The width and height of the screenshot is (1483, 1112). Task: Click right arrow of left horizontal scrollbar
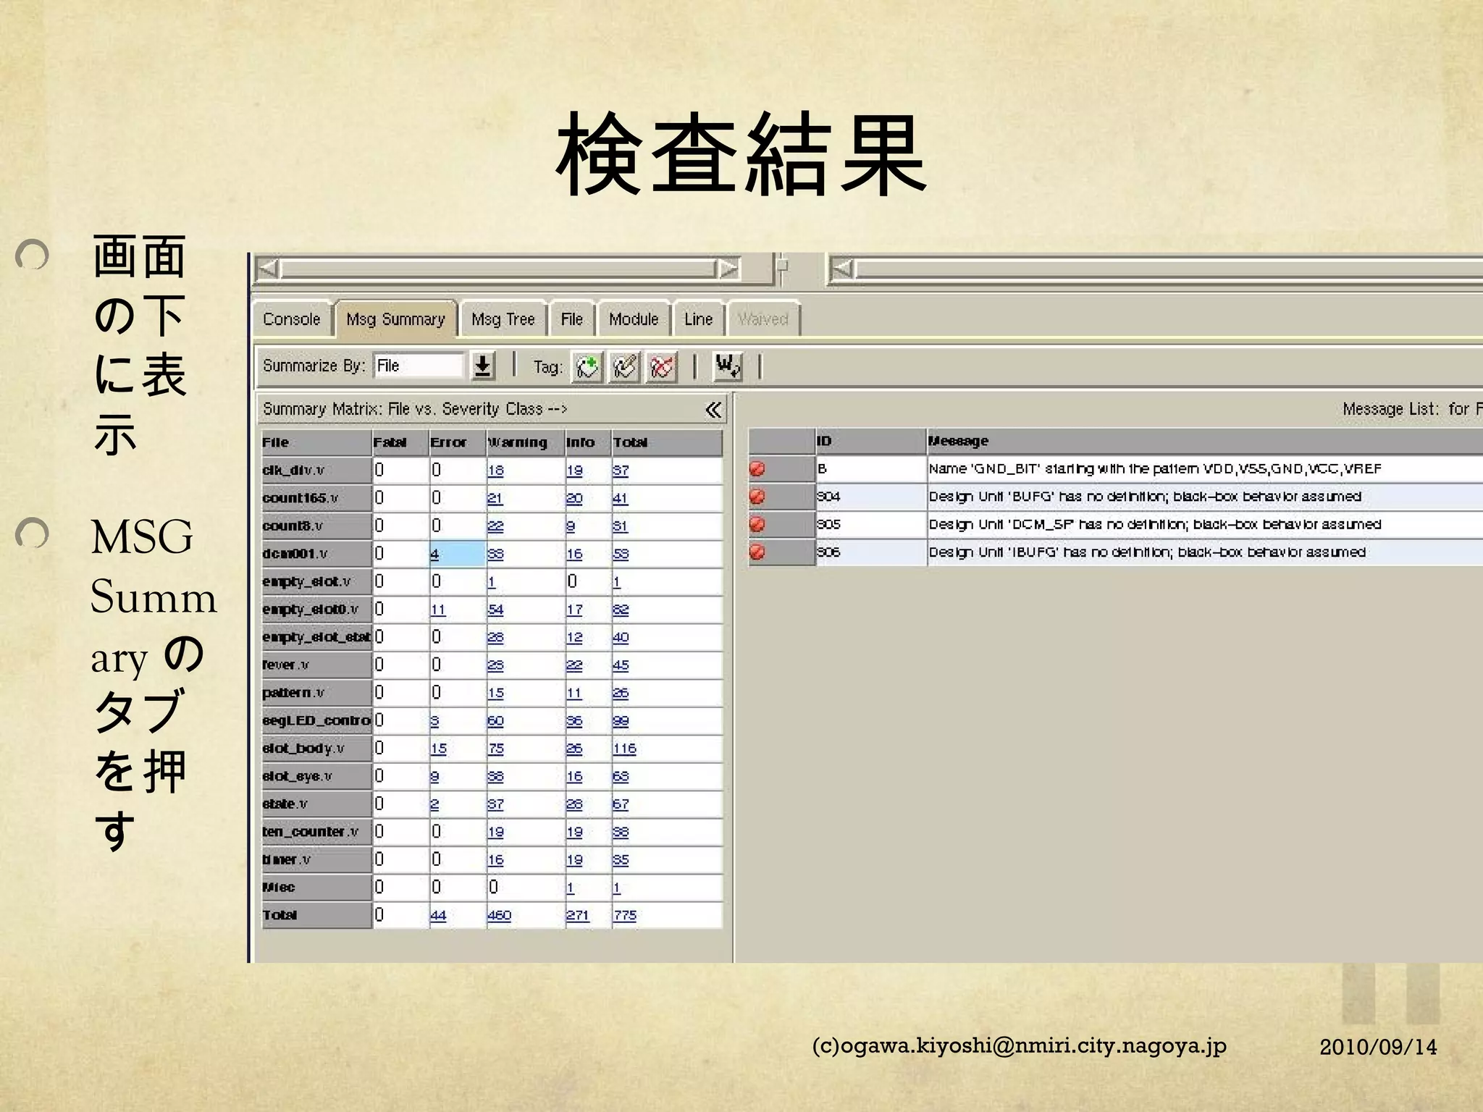(x=728, y=269)
